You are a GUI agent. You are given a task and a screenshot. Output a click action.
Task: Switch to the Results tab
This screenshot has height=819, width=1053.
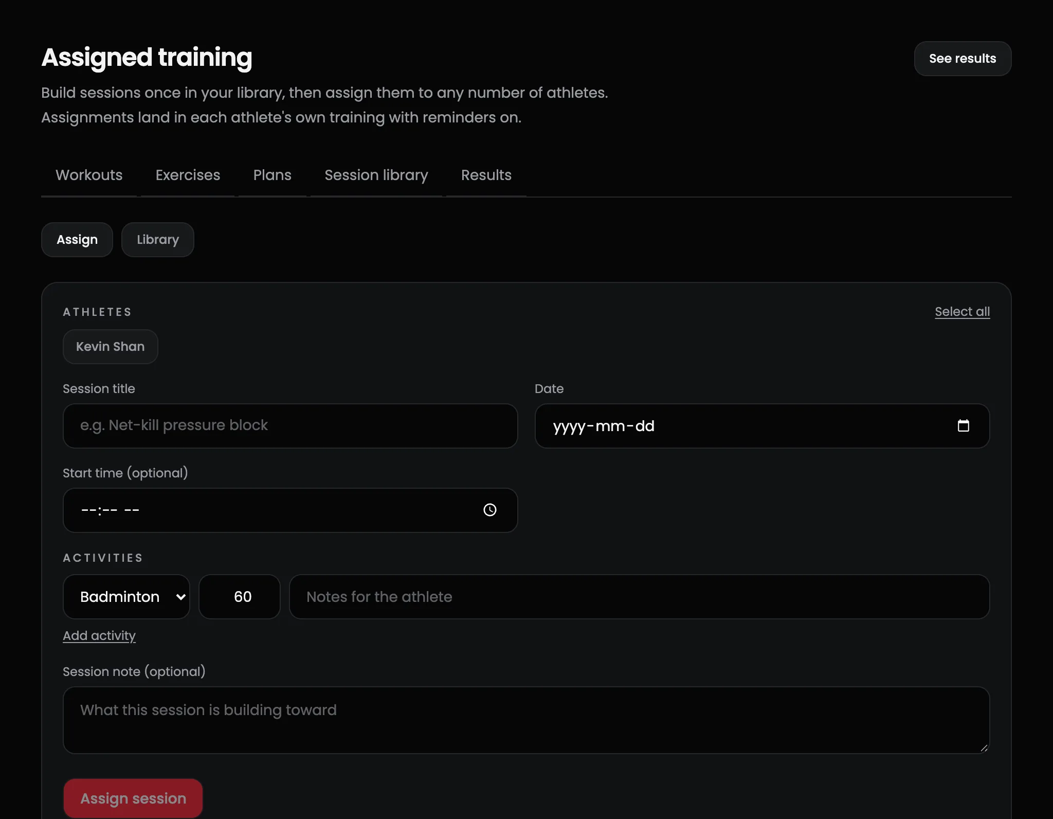click(486, 175)
